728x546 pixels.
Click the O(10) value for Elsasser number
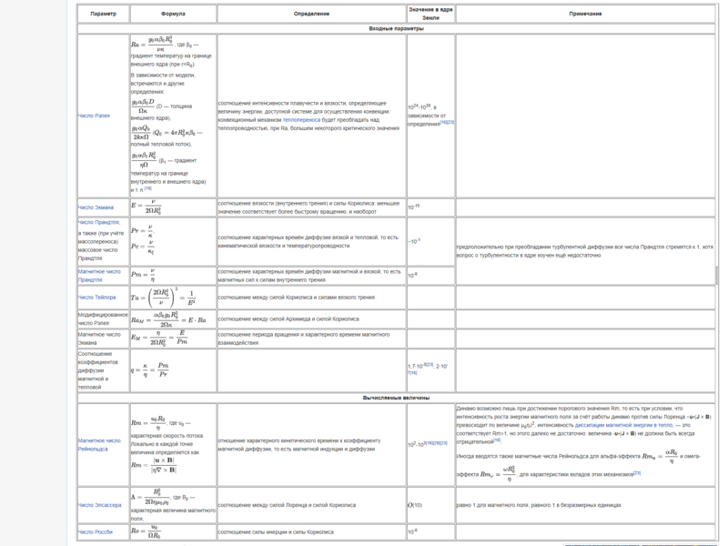415,505
